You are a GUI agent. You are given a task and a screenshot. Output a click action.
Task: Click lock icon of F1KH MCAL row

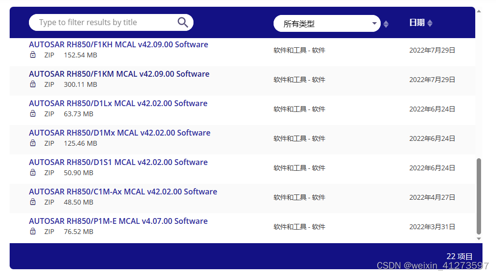[x=33, y=55]
